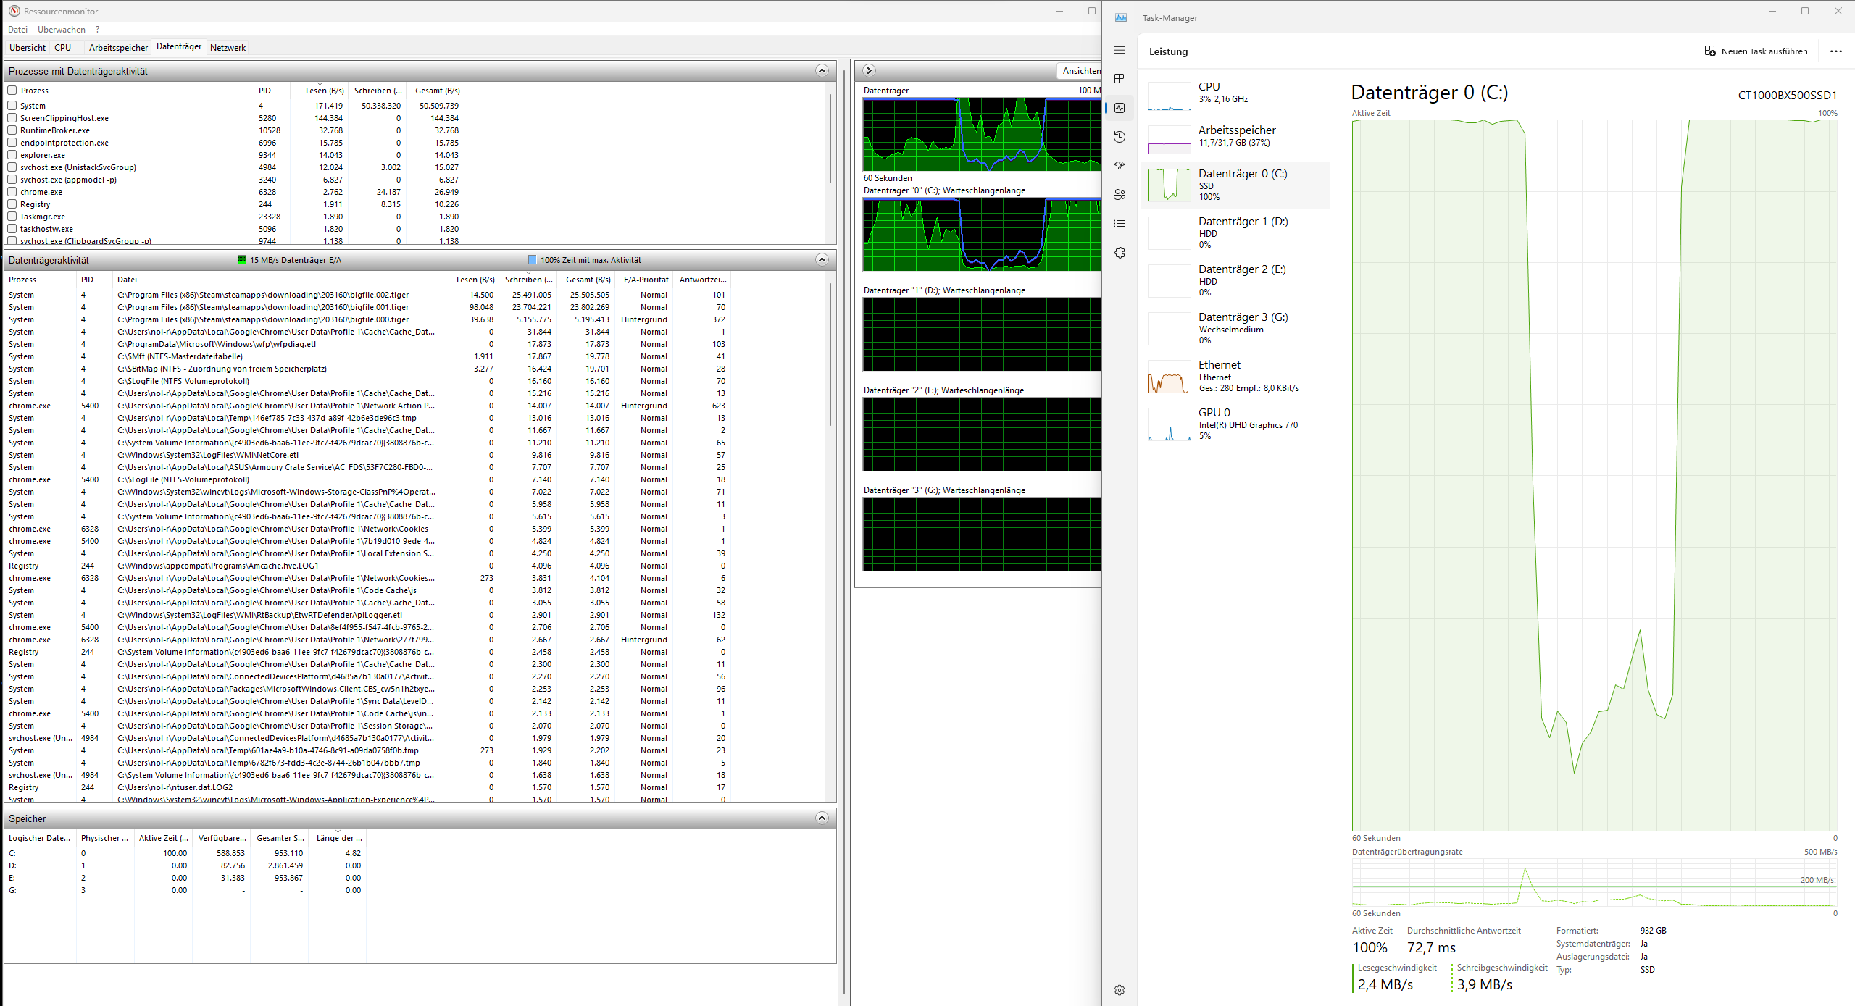The height and width of the screenshot is (1006, 1855).
Task: Tick the explorer.exe process checkbox
Action: [12, 155]
